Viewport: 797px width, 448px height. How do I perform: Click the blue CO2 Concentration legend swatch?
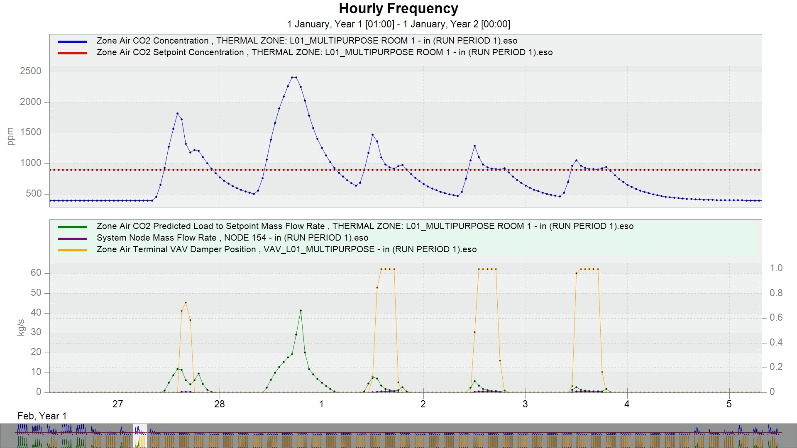pos(72,41)
